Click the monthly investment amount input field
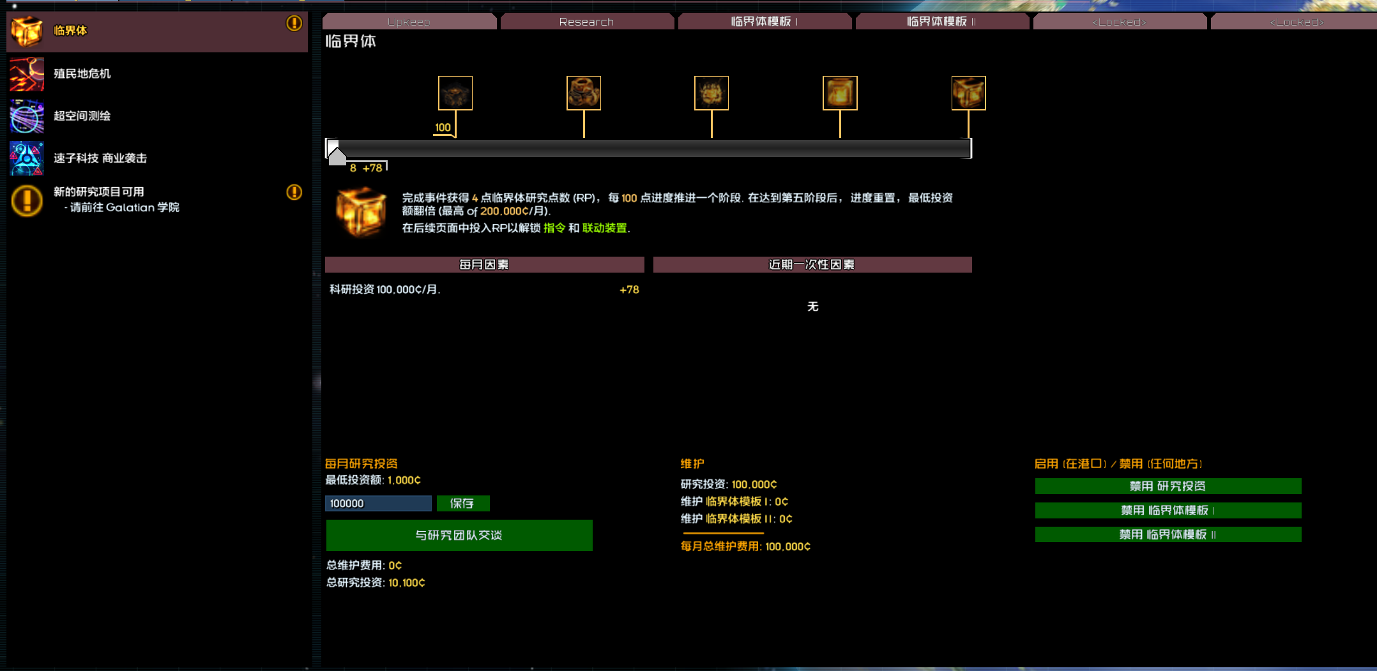The height and width of the screenshot is (671, 1377). 377,503
